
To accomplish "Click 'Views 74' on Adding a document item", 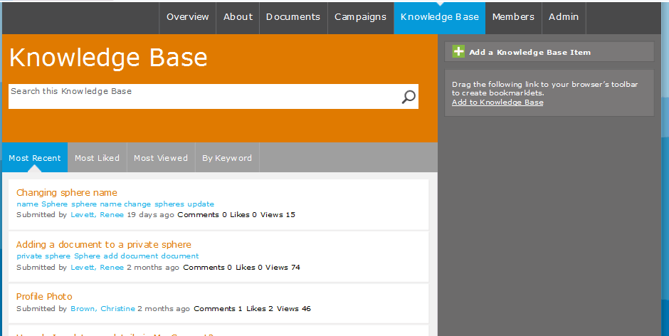I will click(x=283, y=267).
